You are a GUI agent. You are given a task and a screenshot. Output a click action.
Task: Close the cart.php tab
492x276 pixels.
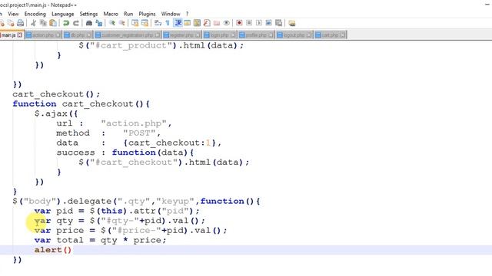pyautogui.click(x=343, y=35)
